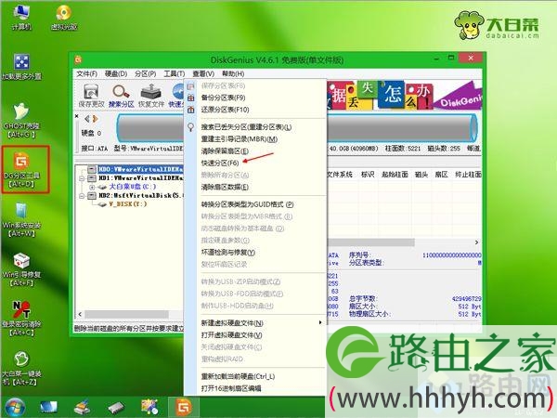The width and height of the screenshot is (557, 418).
Task: Open 硬盘(D) menu
Action: pyautogui.click(x=116, y=74)
